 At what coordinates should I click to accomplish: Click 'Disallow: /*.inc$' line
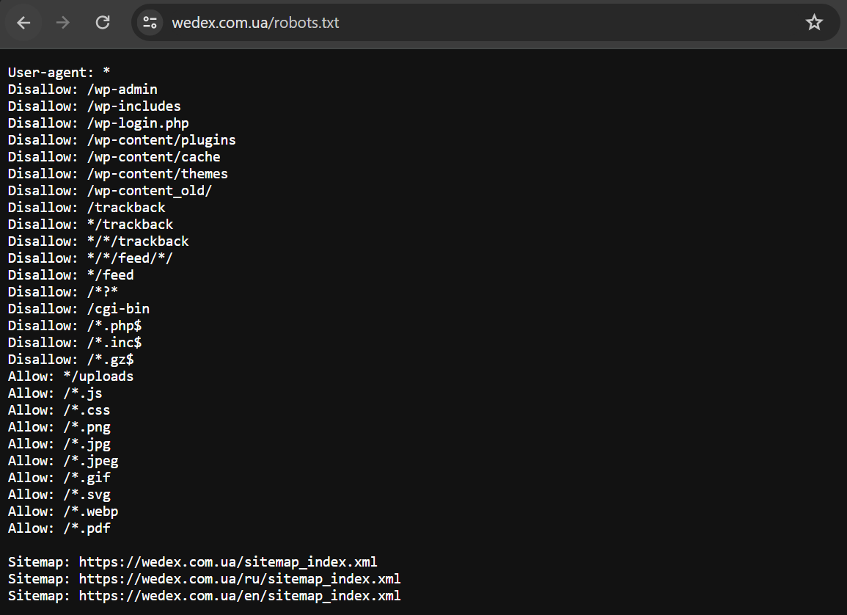pos(75,343)
